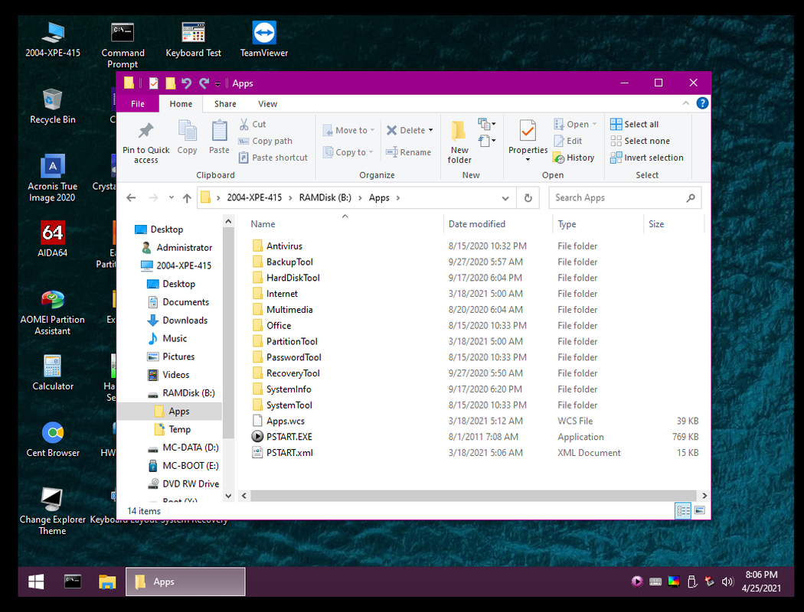Select the Apps.wcs file
Screen dimensions: 804x612
[x=285, y=421]
